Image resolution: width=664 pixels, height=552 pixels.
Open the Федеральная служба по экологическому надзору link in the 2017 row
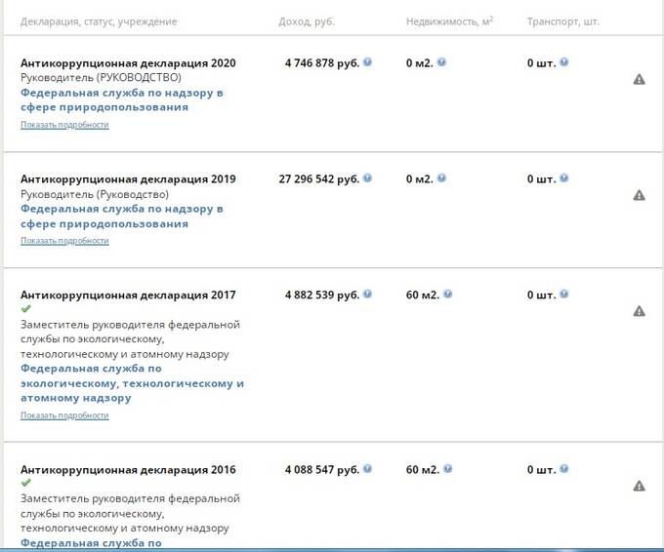click(132, 383)
